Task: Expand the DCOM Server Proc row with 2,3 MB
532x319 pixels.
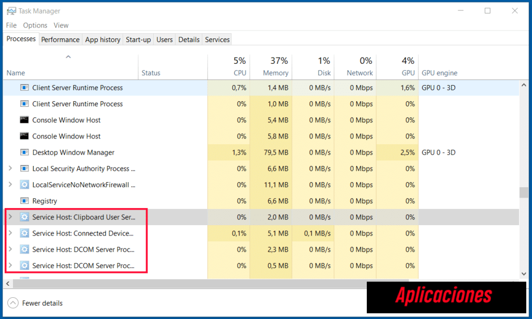Action: pos(10,249)
